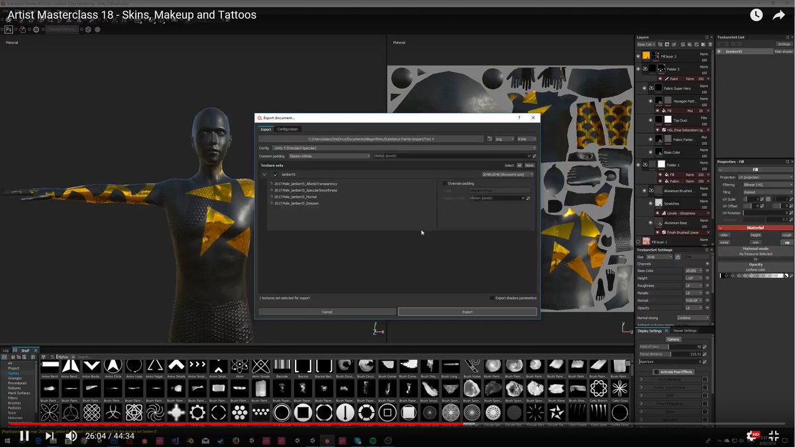Reset export path with the undo arrow icon
Viewport: 795px width, 447px height.
tap(490, 139)
